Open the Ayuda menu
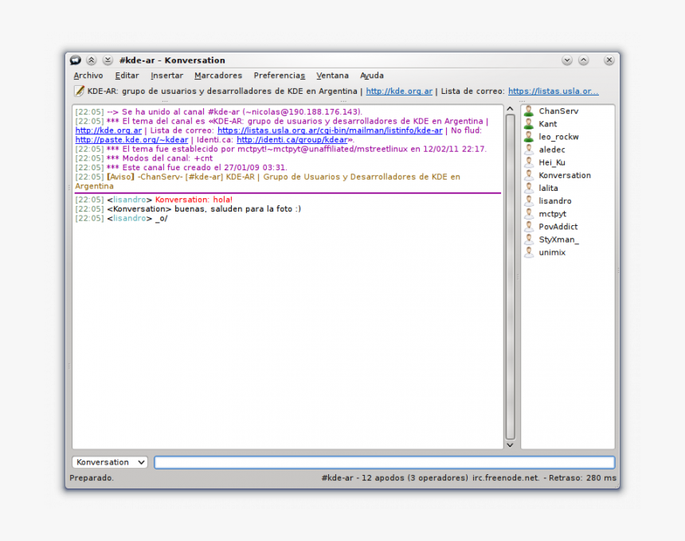This screenshot has height=541, width=685. click(x=372, y=76)
